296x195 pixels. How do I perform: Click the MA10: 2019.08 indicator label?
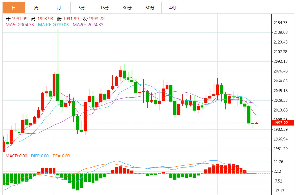click(54, 25)
